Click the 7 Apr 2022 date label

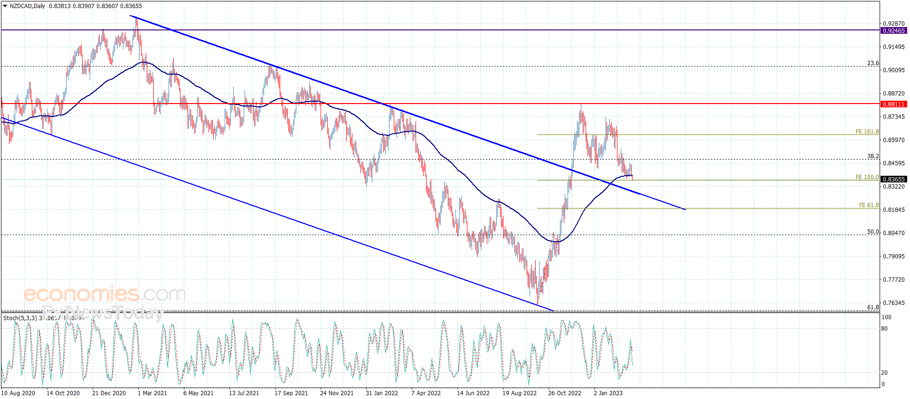(426, 393)
